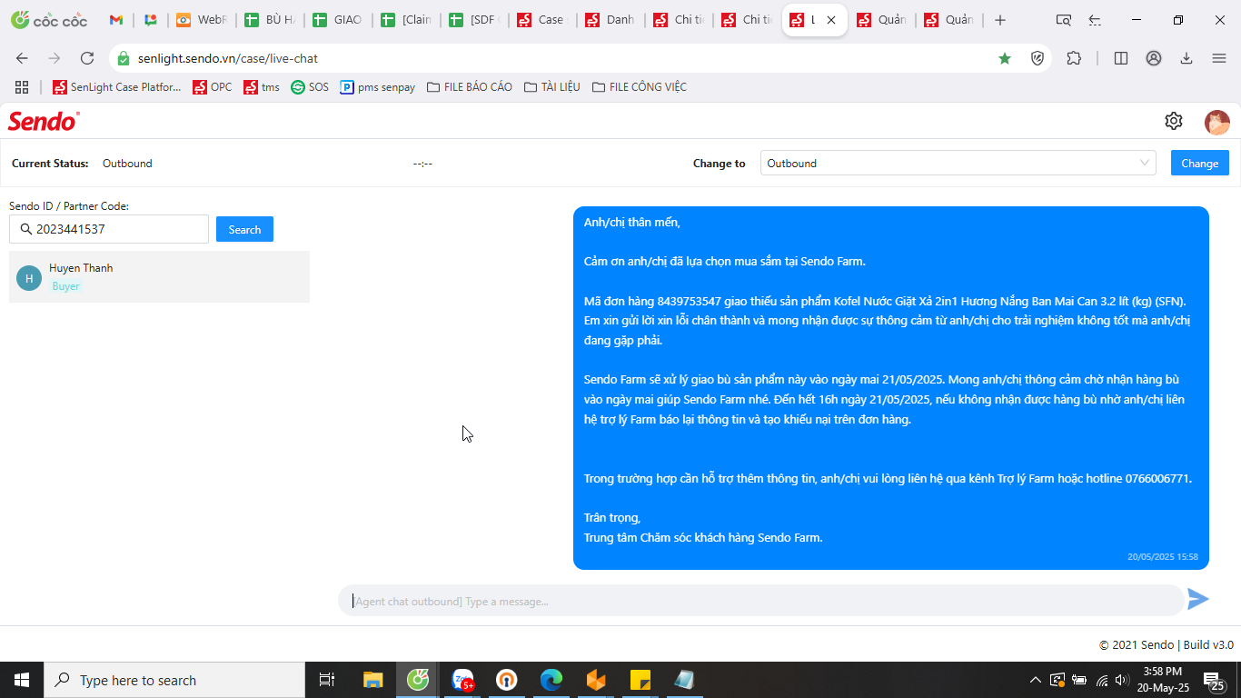The height and width of the screenshot is (698, 1241).
Task: Close the active live-chat tab
Action: (x=831, y=20)
